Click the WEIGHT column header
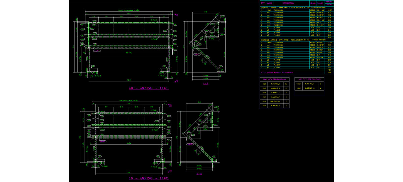403x182 pixels. point(329,2)
